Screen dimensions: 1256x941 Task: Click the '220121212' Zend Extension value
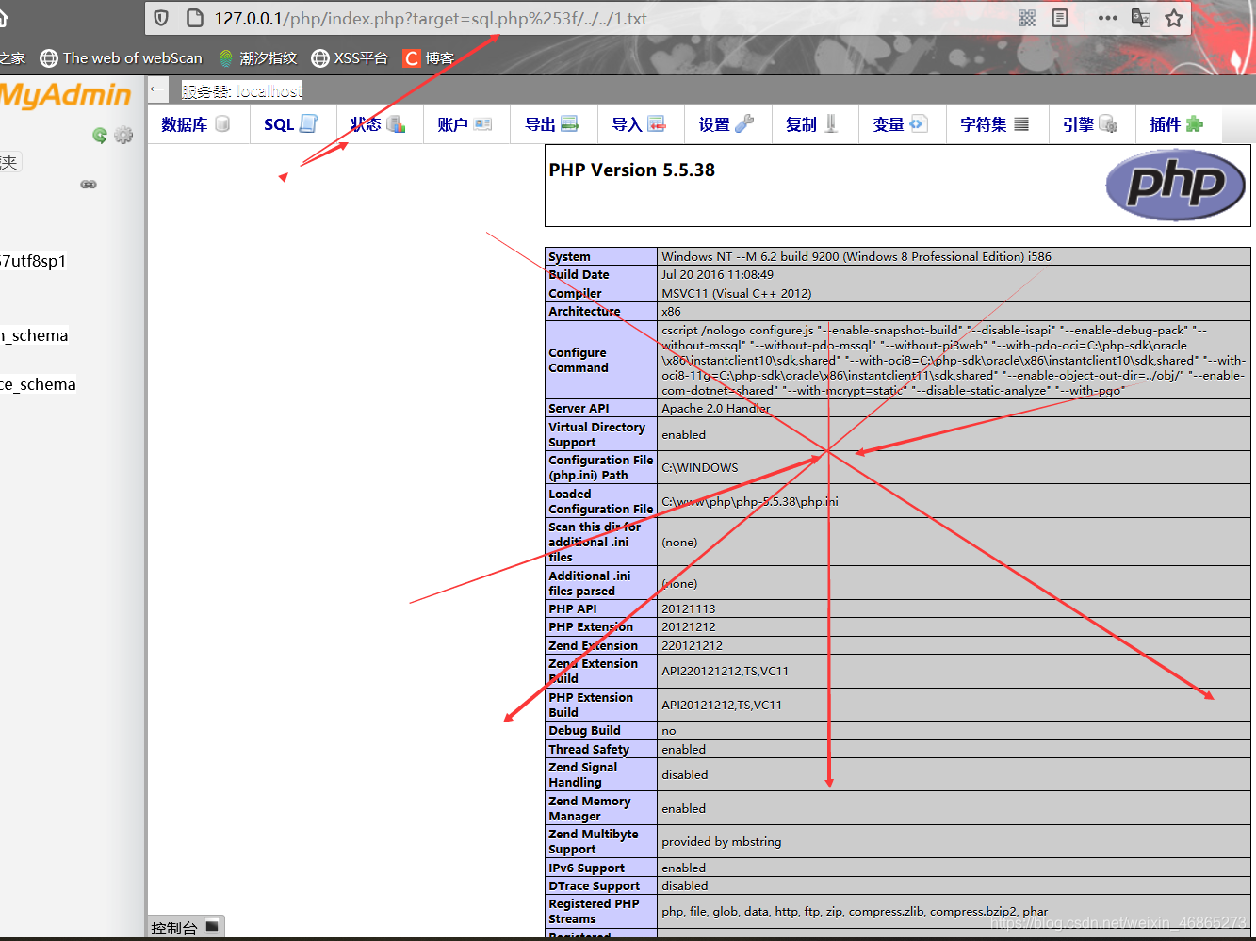click(692, 646)
